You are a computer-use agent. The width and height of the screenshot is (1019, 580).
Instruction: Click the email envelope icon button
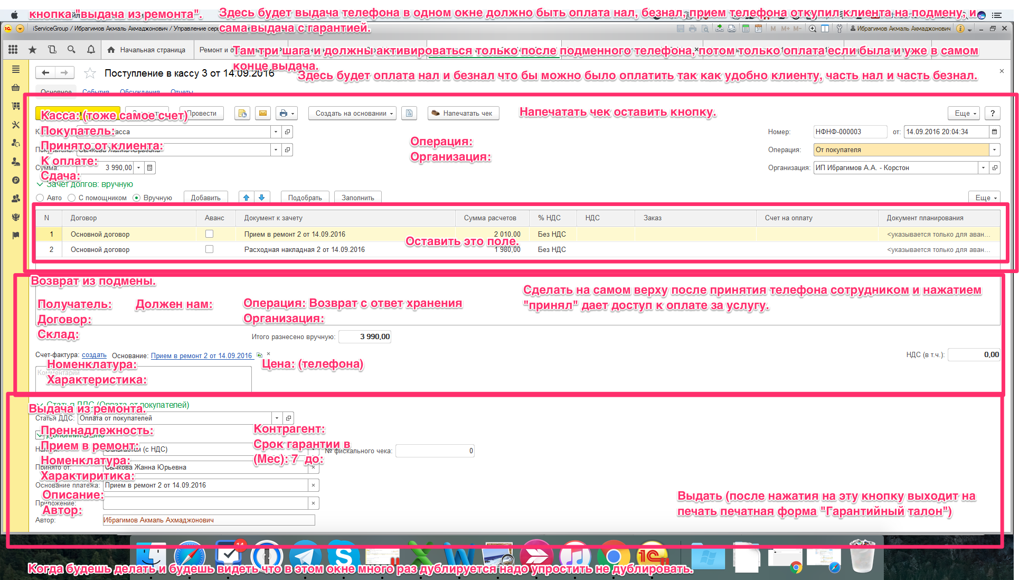coord(262,113)
